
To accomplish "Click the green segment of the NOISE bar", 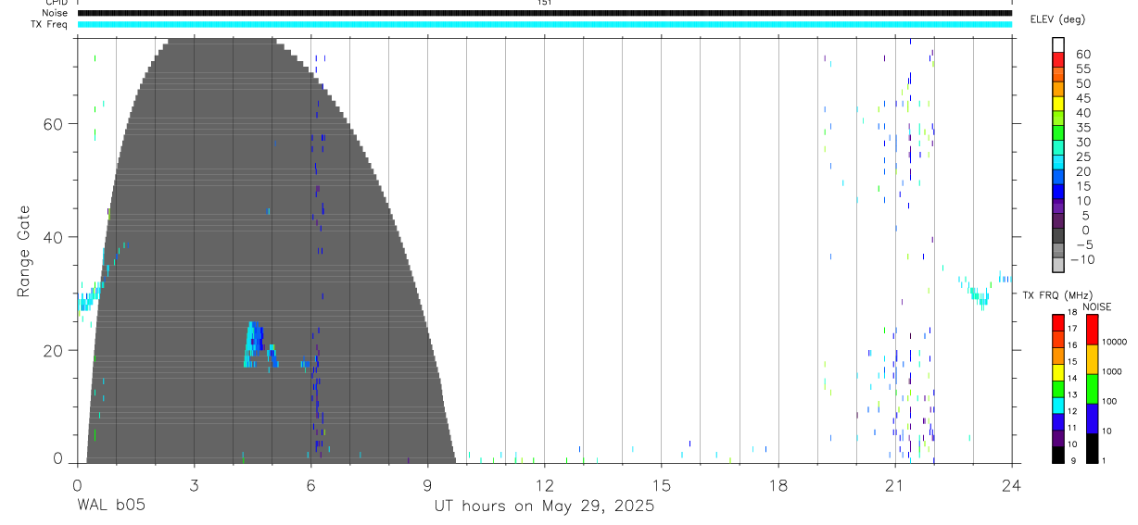I will pyautogui.click(x=1093, y=389).
